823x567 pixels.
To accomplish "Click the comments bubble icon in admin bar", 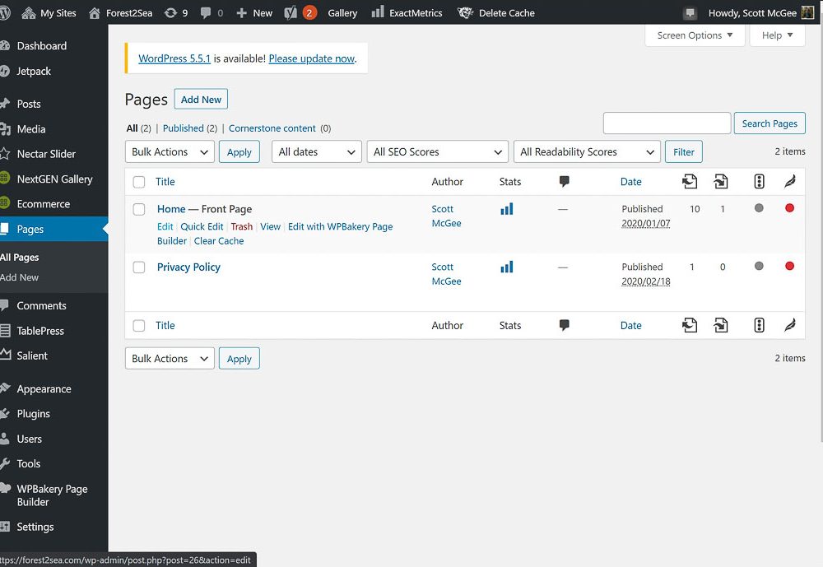I will click(x=206, y=13).
